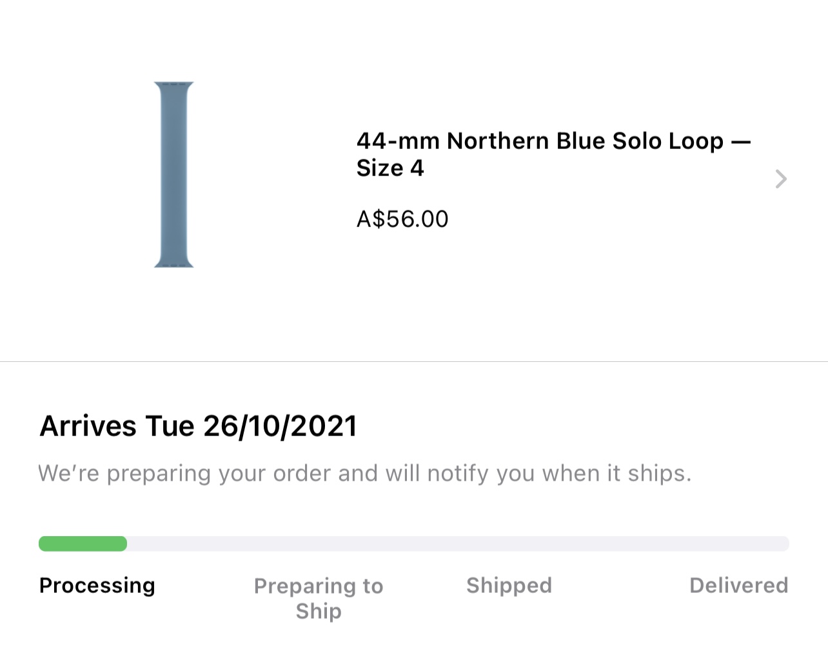Select the Processing status step
828x660 pixels.
(97, 585)
